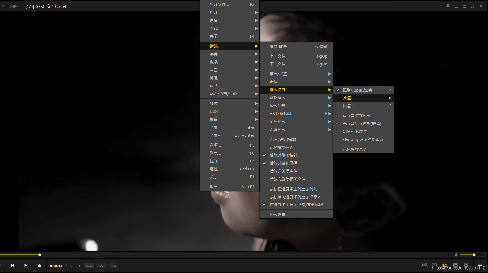Expand the 章节/书签 submenu
The image size is (488, 273).
tap(296, 74)
